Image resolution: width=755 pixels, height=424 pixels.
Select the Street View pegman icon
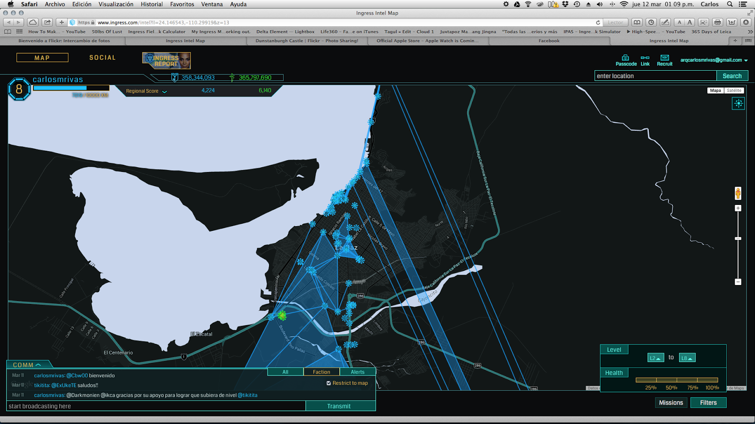pos(738,191)
